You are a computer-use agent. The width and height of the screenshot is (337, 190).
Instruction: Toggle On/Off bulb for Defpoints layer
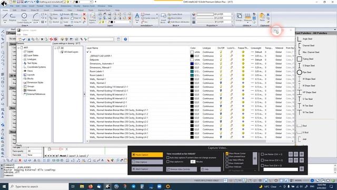point(221,60)
